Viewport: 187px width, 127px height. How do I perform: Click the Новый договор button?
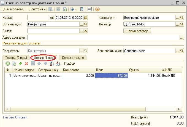(x=137, y=31)
